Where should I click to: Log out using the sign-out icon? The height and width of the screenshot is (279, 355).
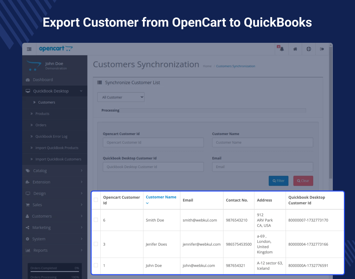point(322,49)
